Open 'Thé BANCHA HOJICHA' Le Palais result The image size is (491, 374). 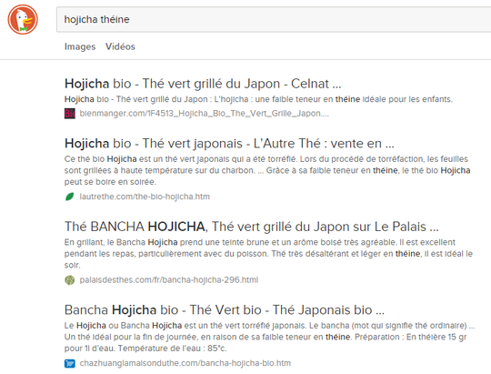[252, 227]
